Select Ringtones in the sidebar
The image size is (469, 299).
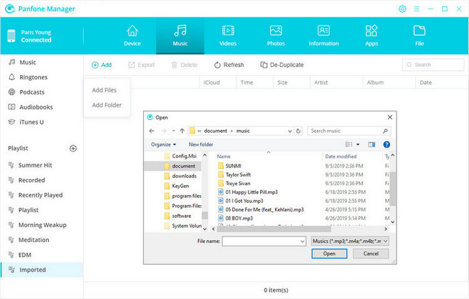33,77
